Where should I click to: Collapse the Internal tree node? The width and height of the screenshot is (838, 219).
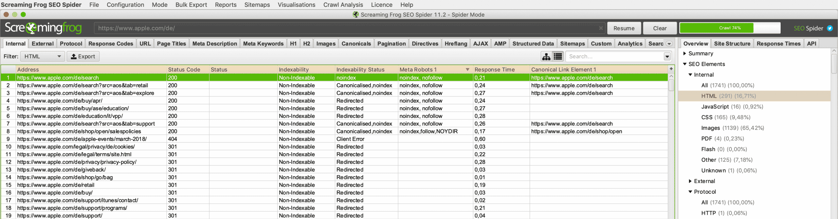click(690, 75)
